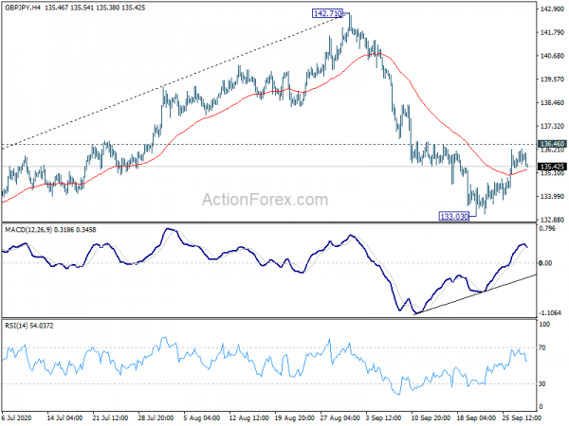569x426 pixels.
Task: Click the RSI 70 level label
Action: point(542,347)
